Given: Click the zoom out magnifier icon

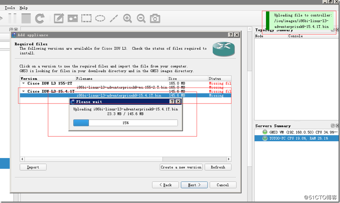Looking at the screenshot, I should pyautogui.click(x=141, y=18).
